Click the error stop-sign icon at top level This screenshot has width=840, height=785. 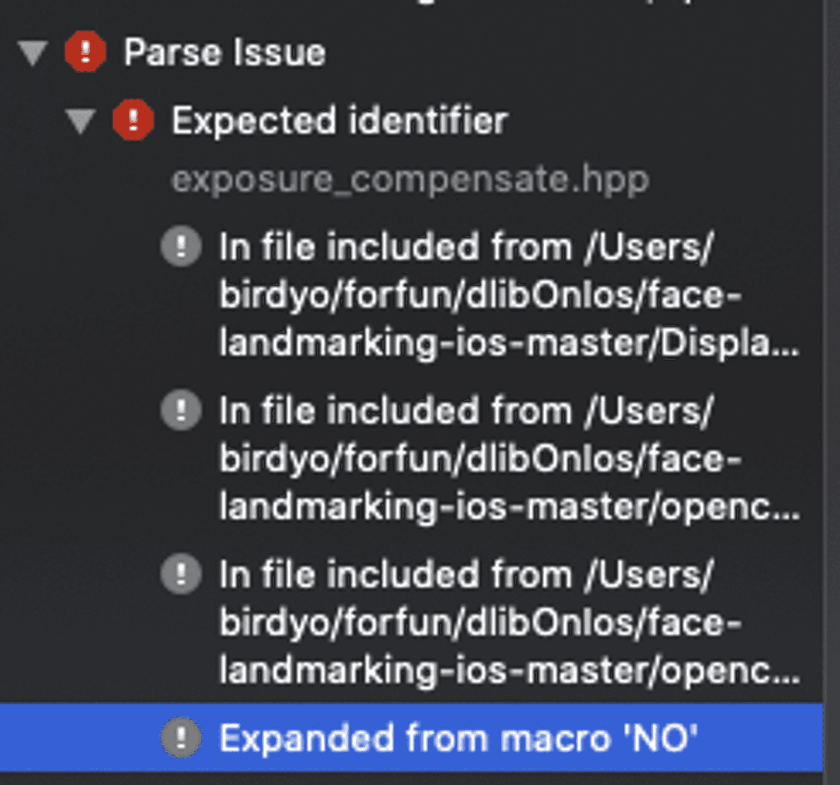coord(86,52)
